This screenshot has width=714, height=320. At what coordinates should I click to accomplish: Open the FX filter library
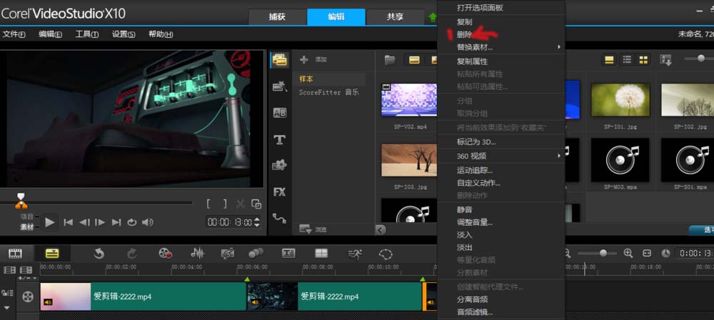click(280, 192)
